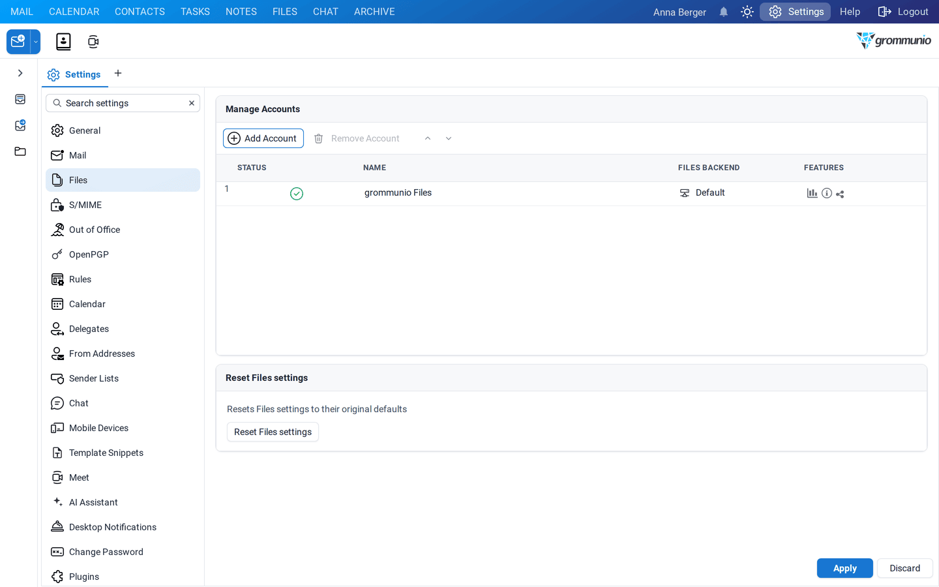Screen dimensions: 939x587
Task: Click the Remove Account button
Action: pyautogui.click(x=357, y=138)
